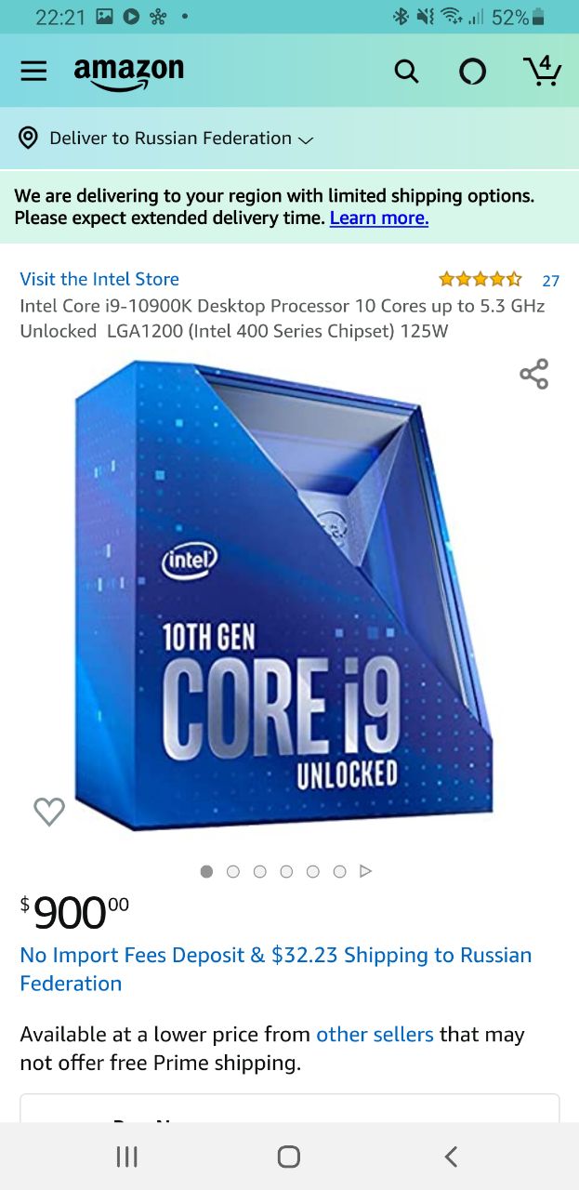Select the fourth image carousel dot

point(286,871)
